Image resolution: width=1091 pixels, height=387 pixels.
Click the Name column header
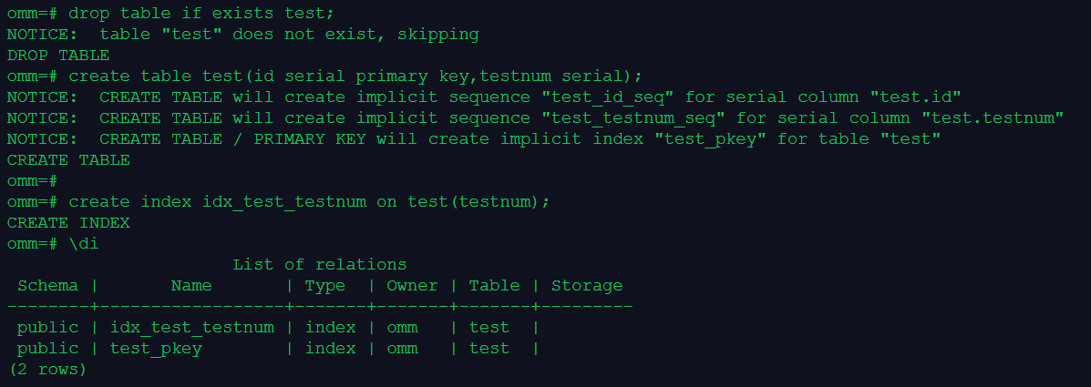pyautogui.click(x=191, y=286)
